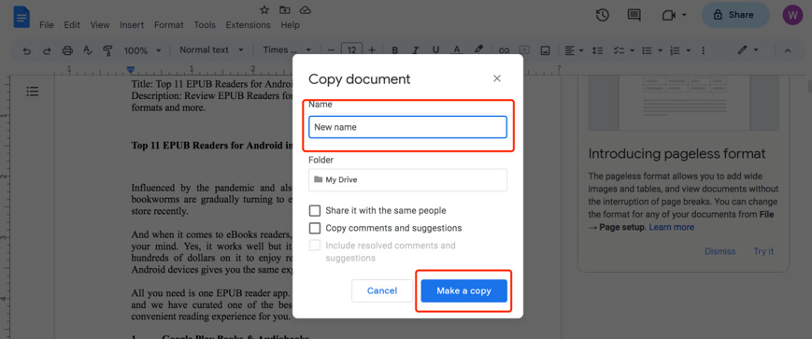Open the Insert menu
Viewport: 812px width, 339px height.
point(132,25)
